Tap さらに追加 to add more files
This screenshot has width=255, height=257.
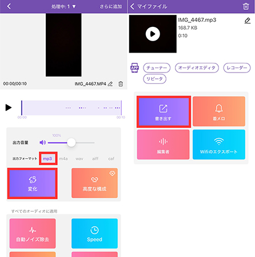click(x=111, y=7)
